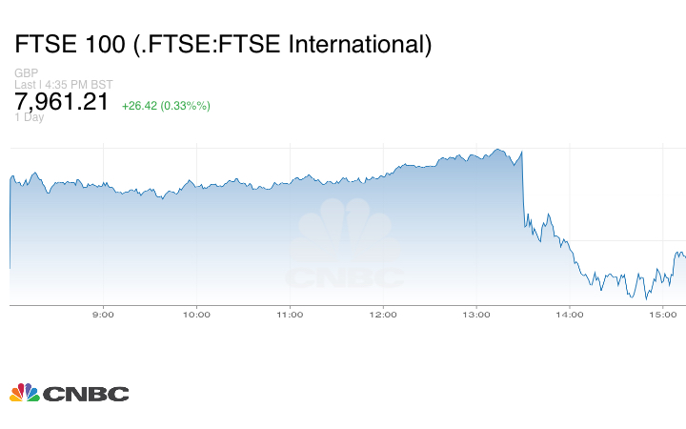Click the CNBC peacock logo icon at bottom left
This screenshot has height=429, width=686.
25,393
